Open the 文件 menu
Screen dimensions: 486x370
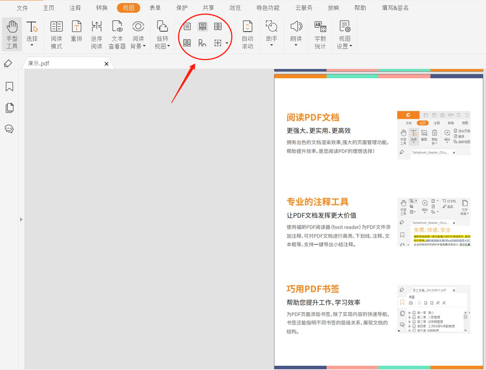[x=22, y=7]
